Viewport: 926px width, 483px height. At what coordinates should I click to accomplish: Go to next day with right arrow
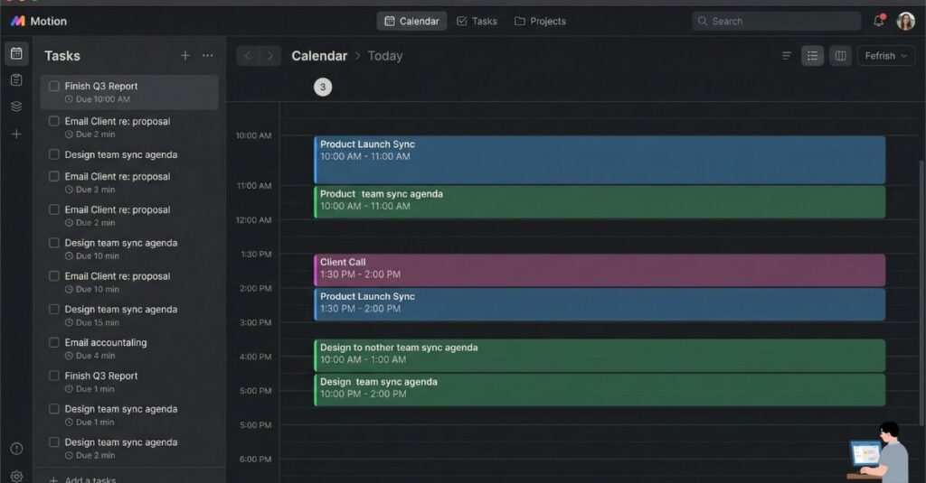pos(269,56)
